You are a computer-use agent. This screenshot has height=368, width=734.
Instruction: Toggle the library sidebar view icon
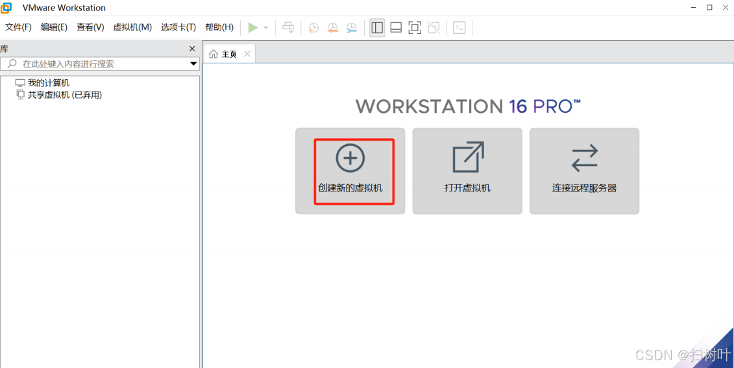pyautogui.click(x=377, y=28)
